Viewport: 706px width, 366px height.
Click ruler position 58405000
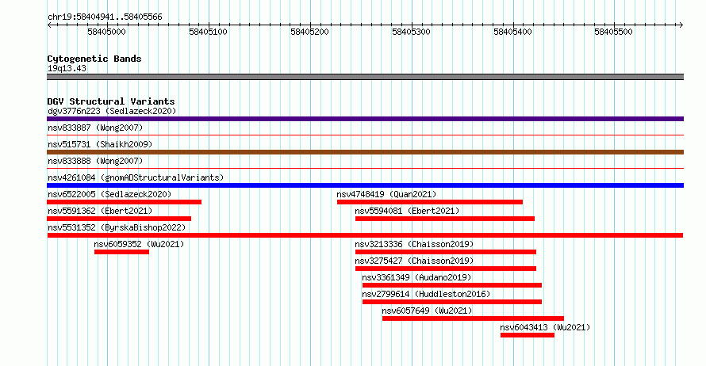pyautogui.click(x=107, y=32)
